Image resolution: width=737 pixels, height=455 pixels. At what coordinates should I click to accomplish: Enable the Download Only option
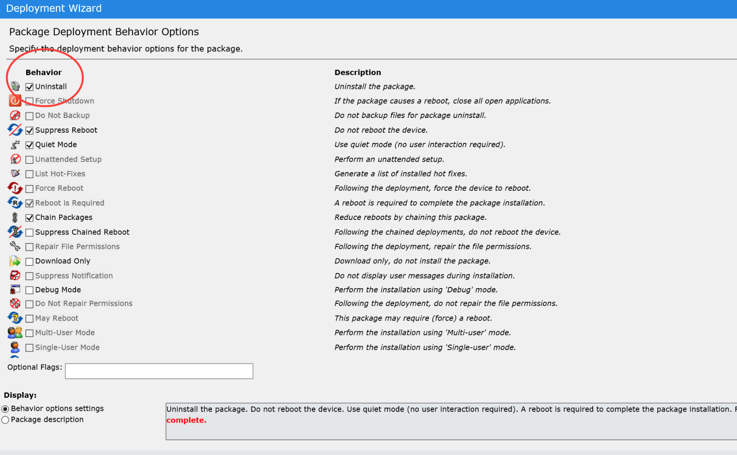pos(29,261)
